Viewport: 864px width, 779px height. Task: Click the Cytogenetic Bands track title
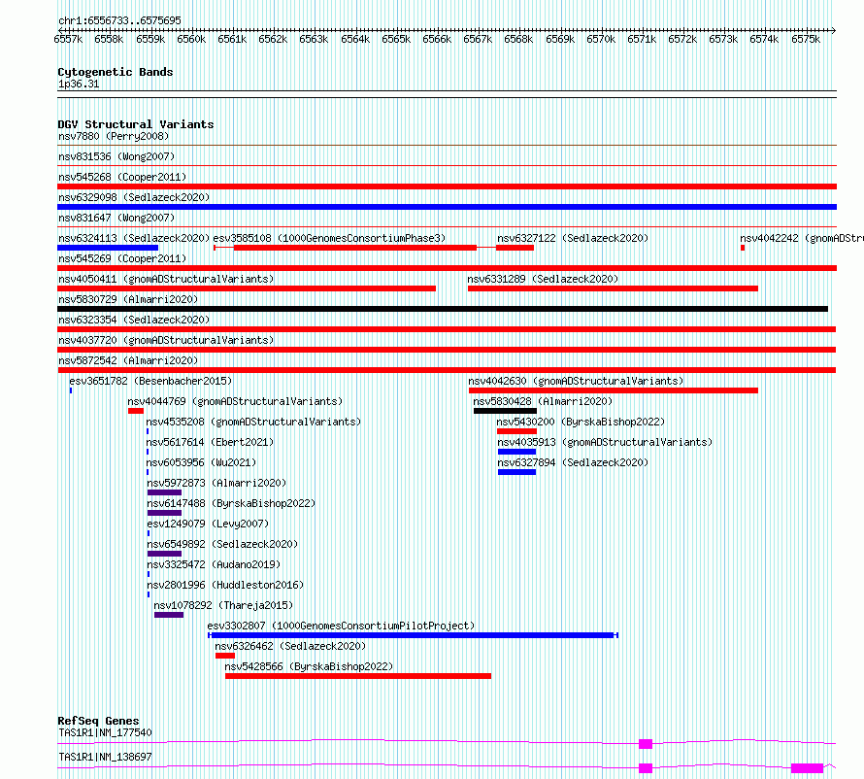[x=116, y=72]
